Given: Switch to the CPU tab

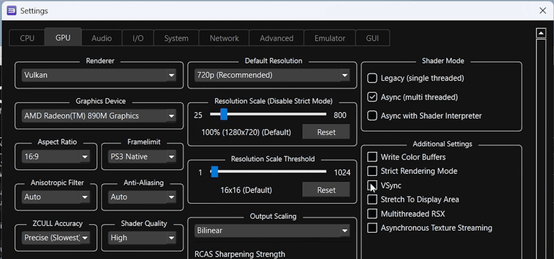Looking at the screenshot, I should coord(27,38).
